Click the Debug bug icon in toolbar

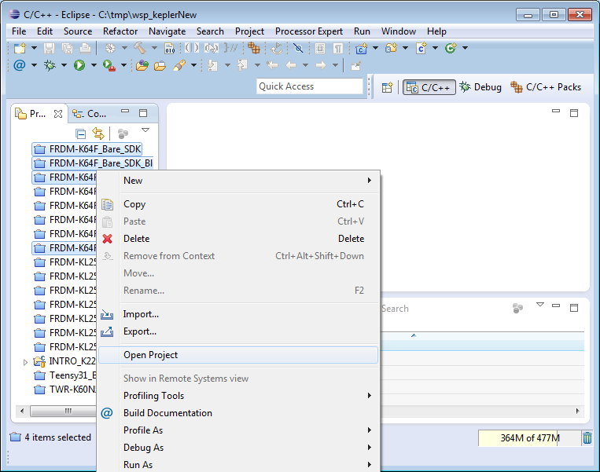(50, 66)
